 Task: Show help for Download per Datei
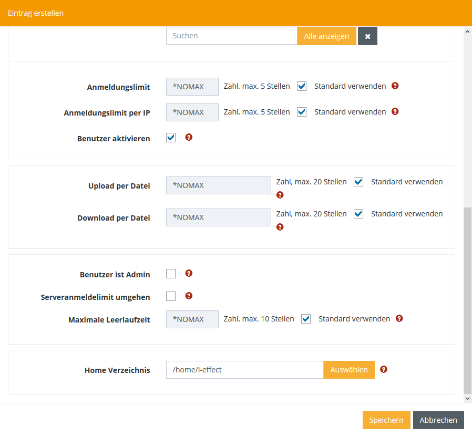pos(280,227)
